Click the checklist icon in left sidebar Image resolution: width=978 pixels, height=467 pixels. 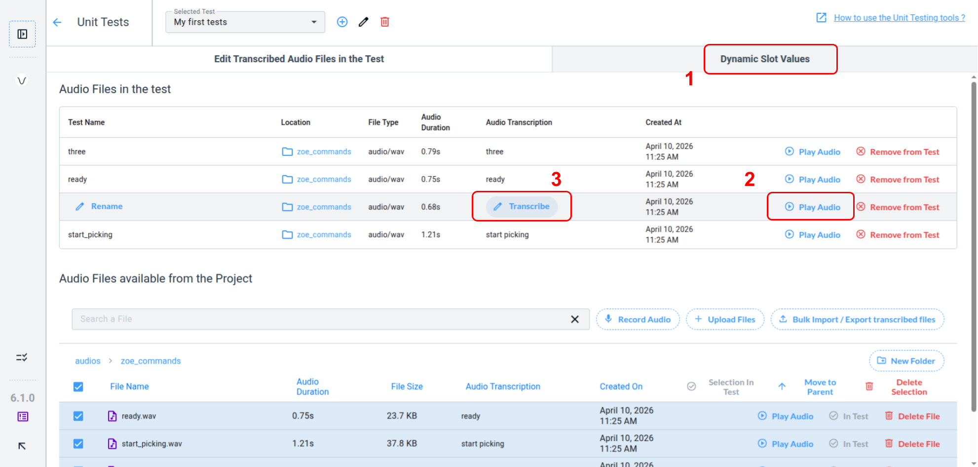point(22,358)
